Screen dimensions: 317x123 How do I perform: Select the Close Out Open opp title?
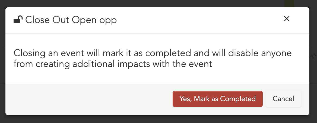71,20
